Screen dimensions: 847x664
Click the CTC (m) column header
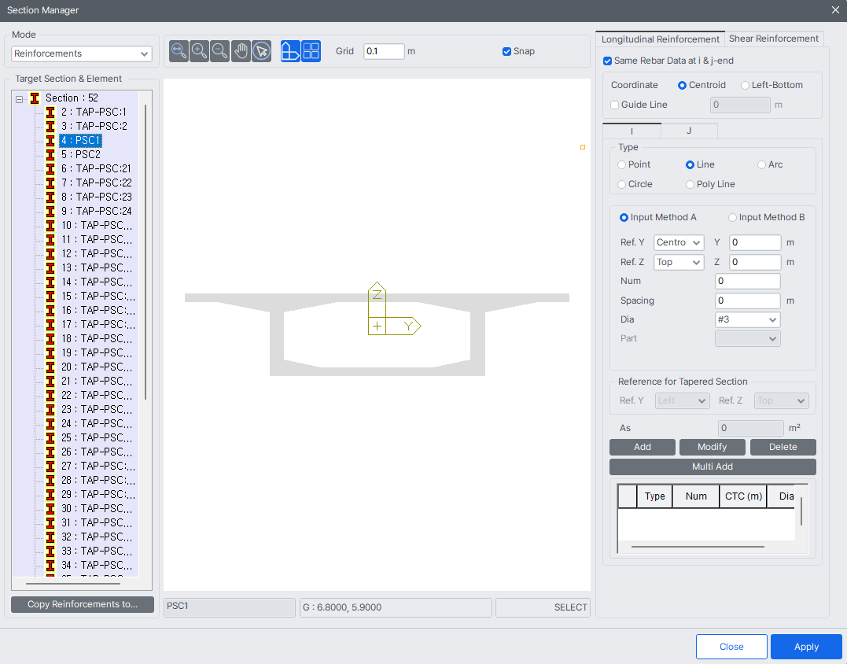pos(743,496)
